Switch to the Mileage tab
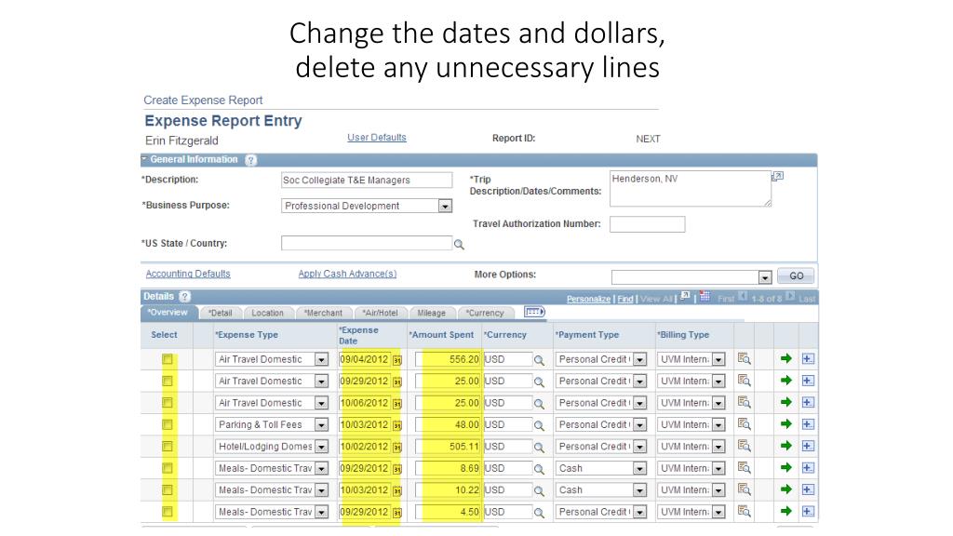 coord(431,314)
